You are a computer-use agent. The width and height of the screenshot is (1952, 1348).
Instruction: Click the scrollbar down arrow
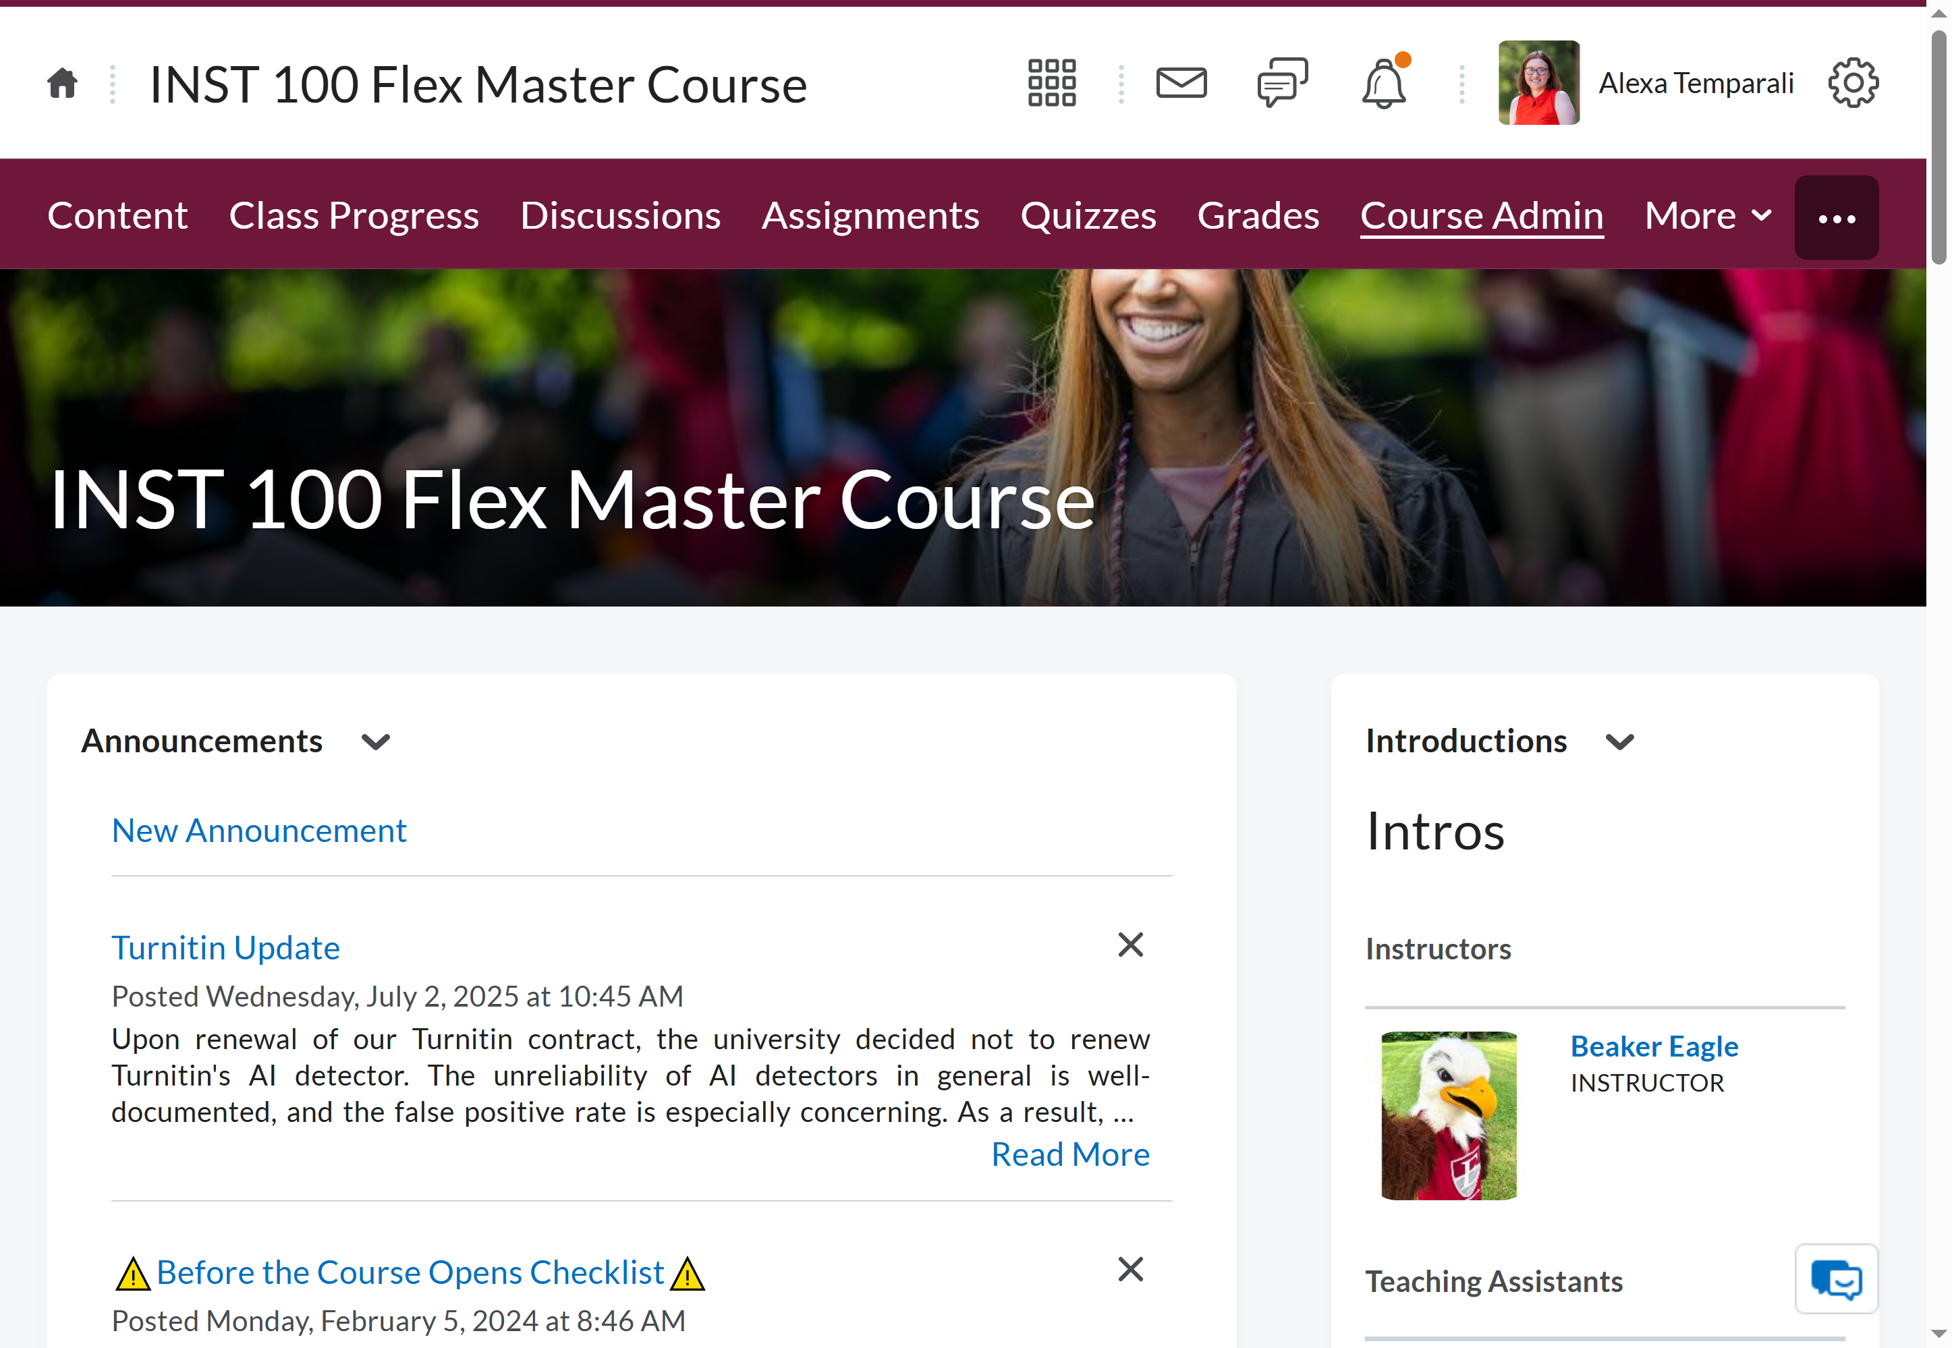point(1939,1335)
